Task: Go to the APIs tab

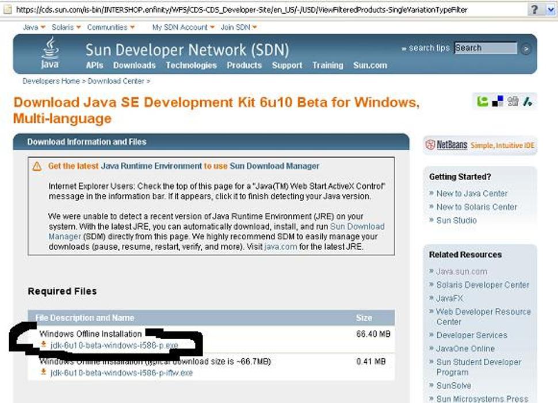Action: (x=94, y=66)
